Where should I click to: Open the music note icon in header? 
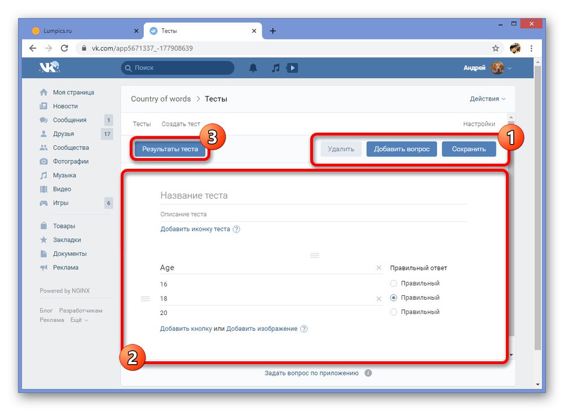276,68
